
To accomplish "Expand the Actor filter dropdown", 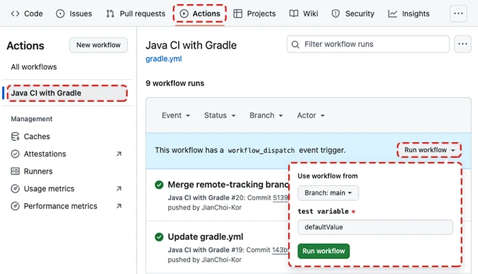I will pyautogui.click(x=311, y=115).
